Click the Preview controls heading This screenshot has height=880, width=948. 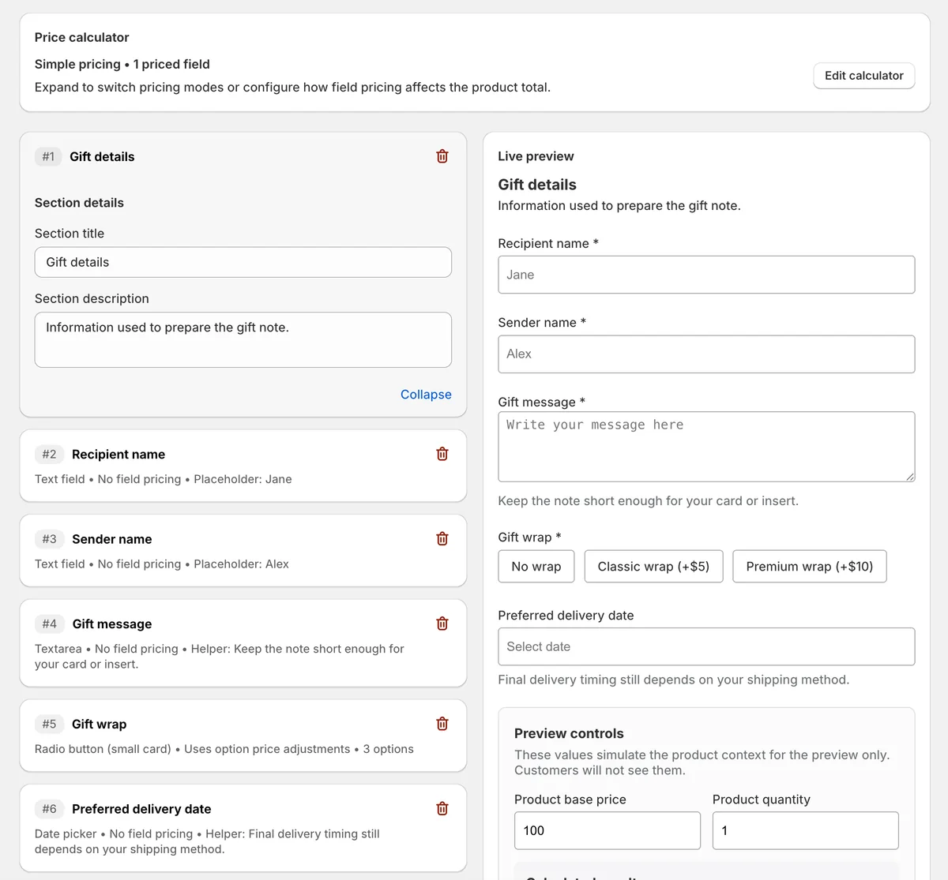point(569,733)
